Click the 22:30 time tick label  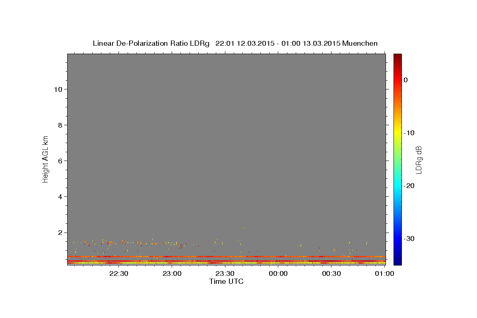click(x=119, y=274)
